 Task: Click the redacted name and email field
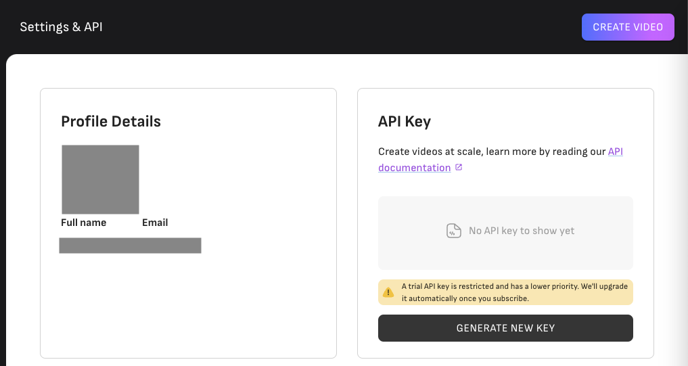tap(130, 246)
